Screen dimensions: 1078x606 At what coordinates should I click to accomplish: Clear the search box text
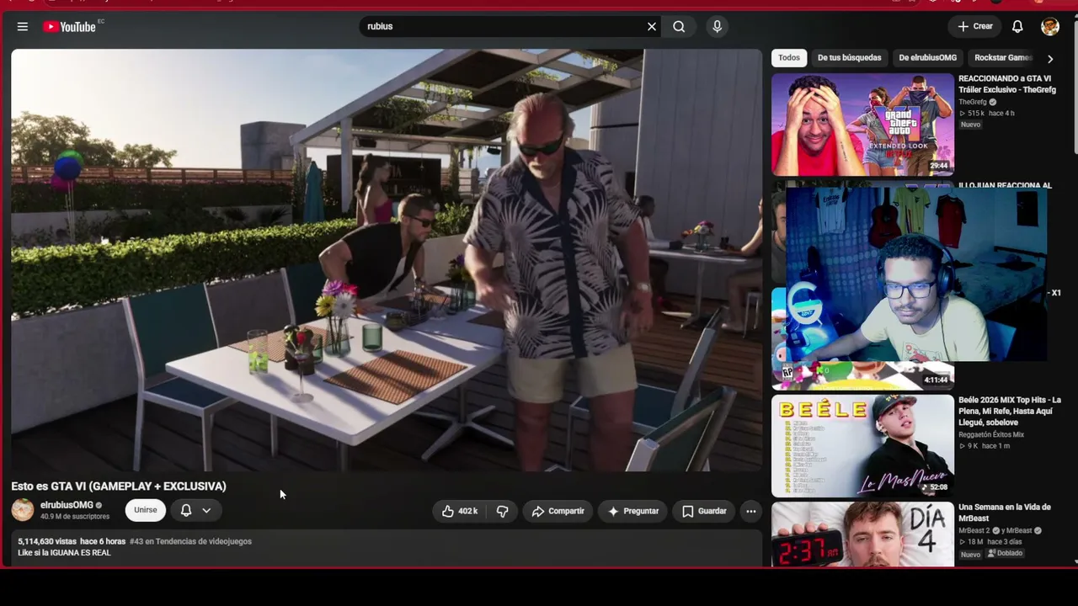point(651,27)
